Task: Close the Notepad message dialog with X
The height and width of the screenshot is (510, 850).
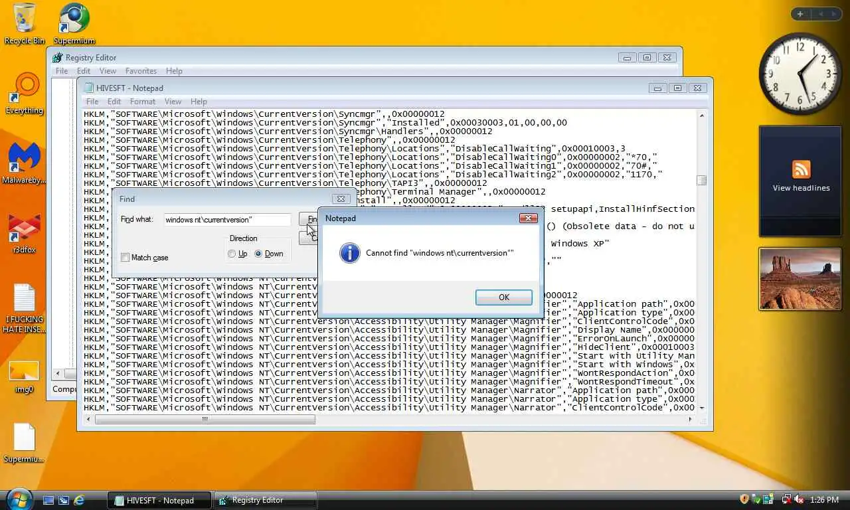Action: click(x=529, y=218)
